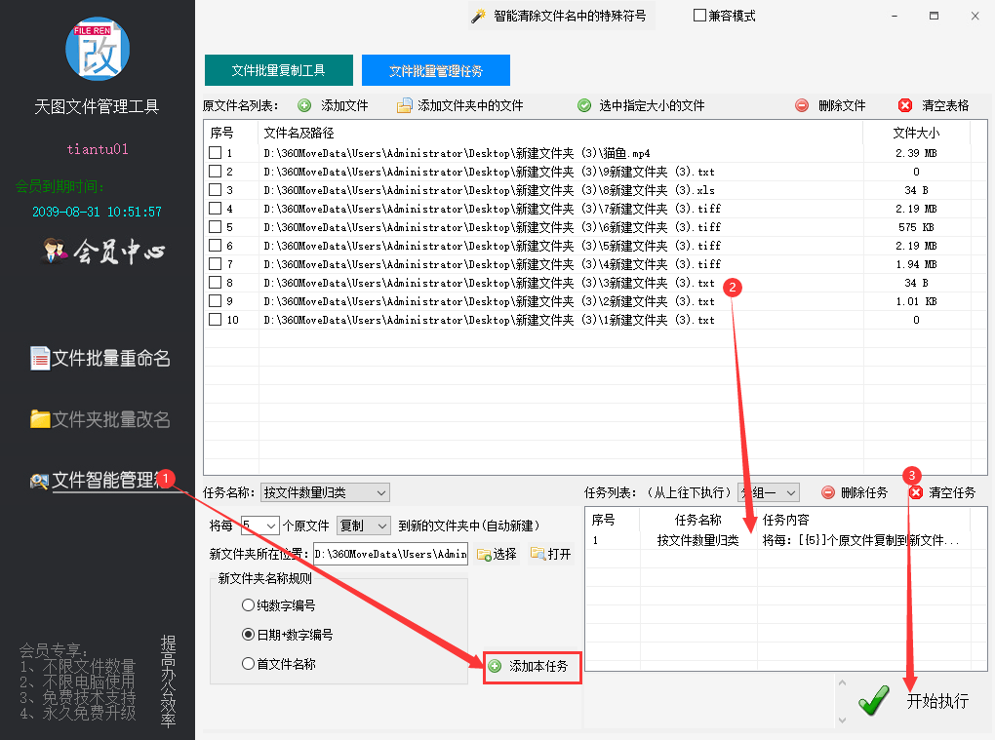Select the 首文件名称 radio option
Image resolution: width=995 pixels, height=740 pixels.
pyautogui.click(x=248, y=663)
